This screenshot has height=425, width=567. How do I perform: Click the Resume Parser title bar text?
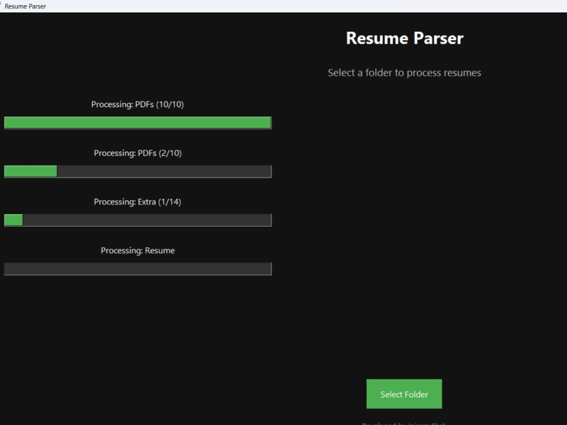25,6
